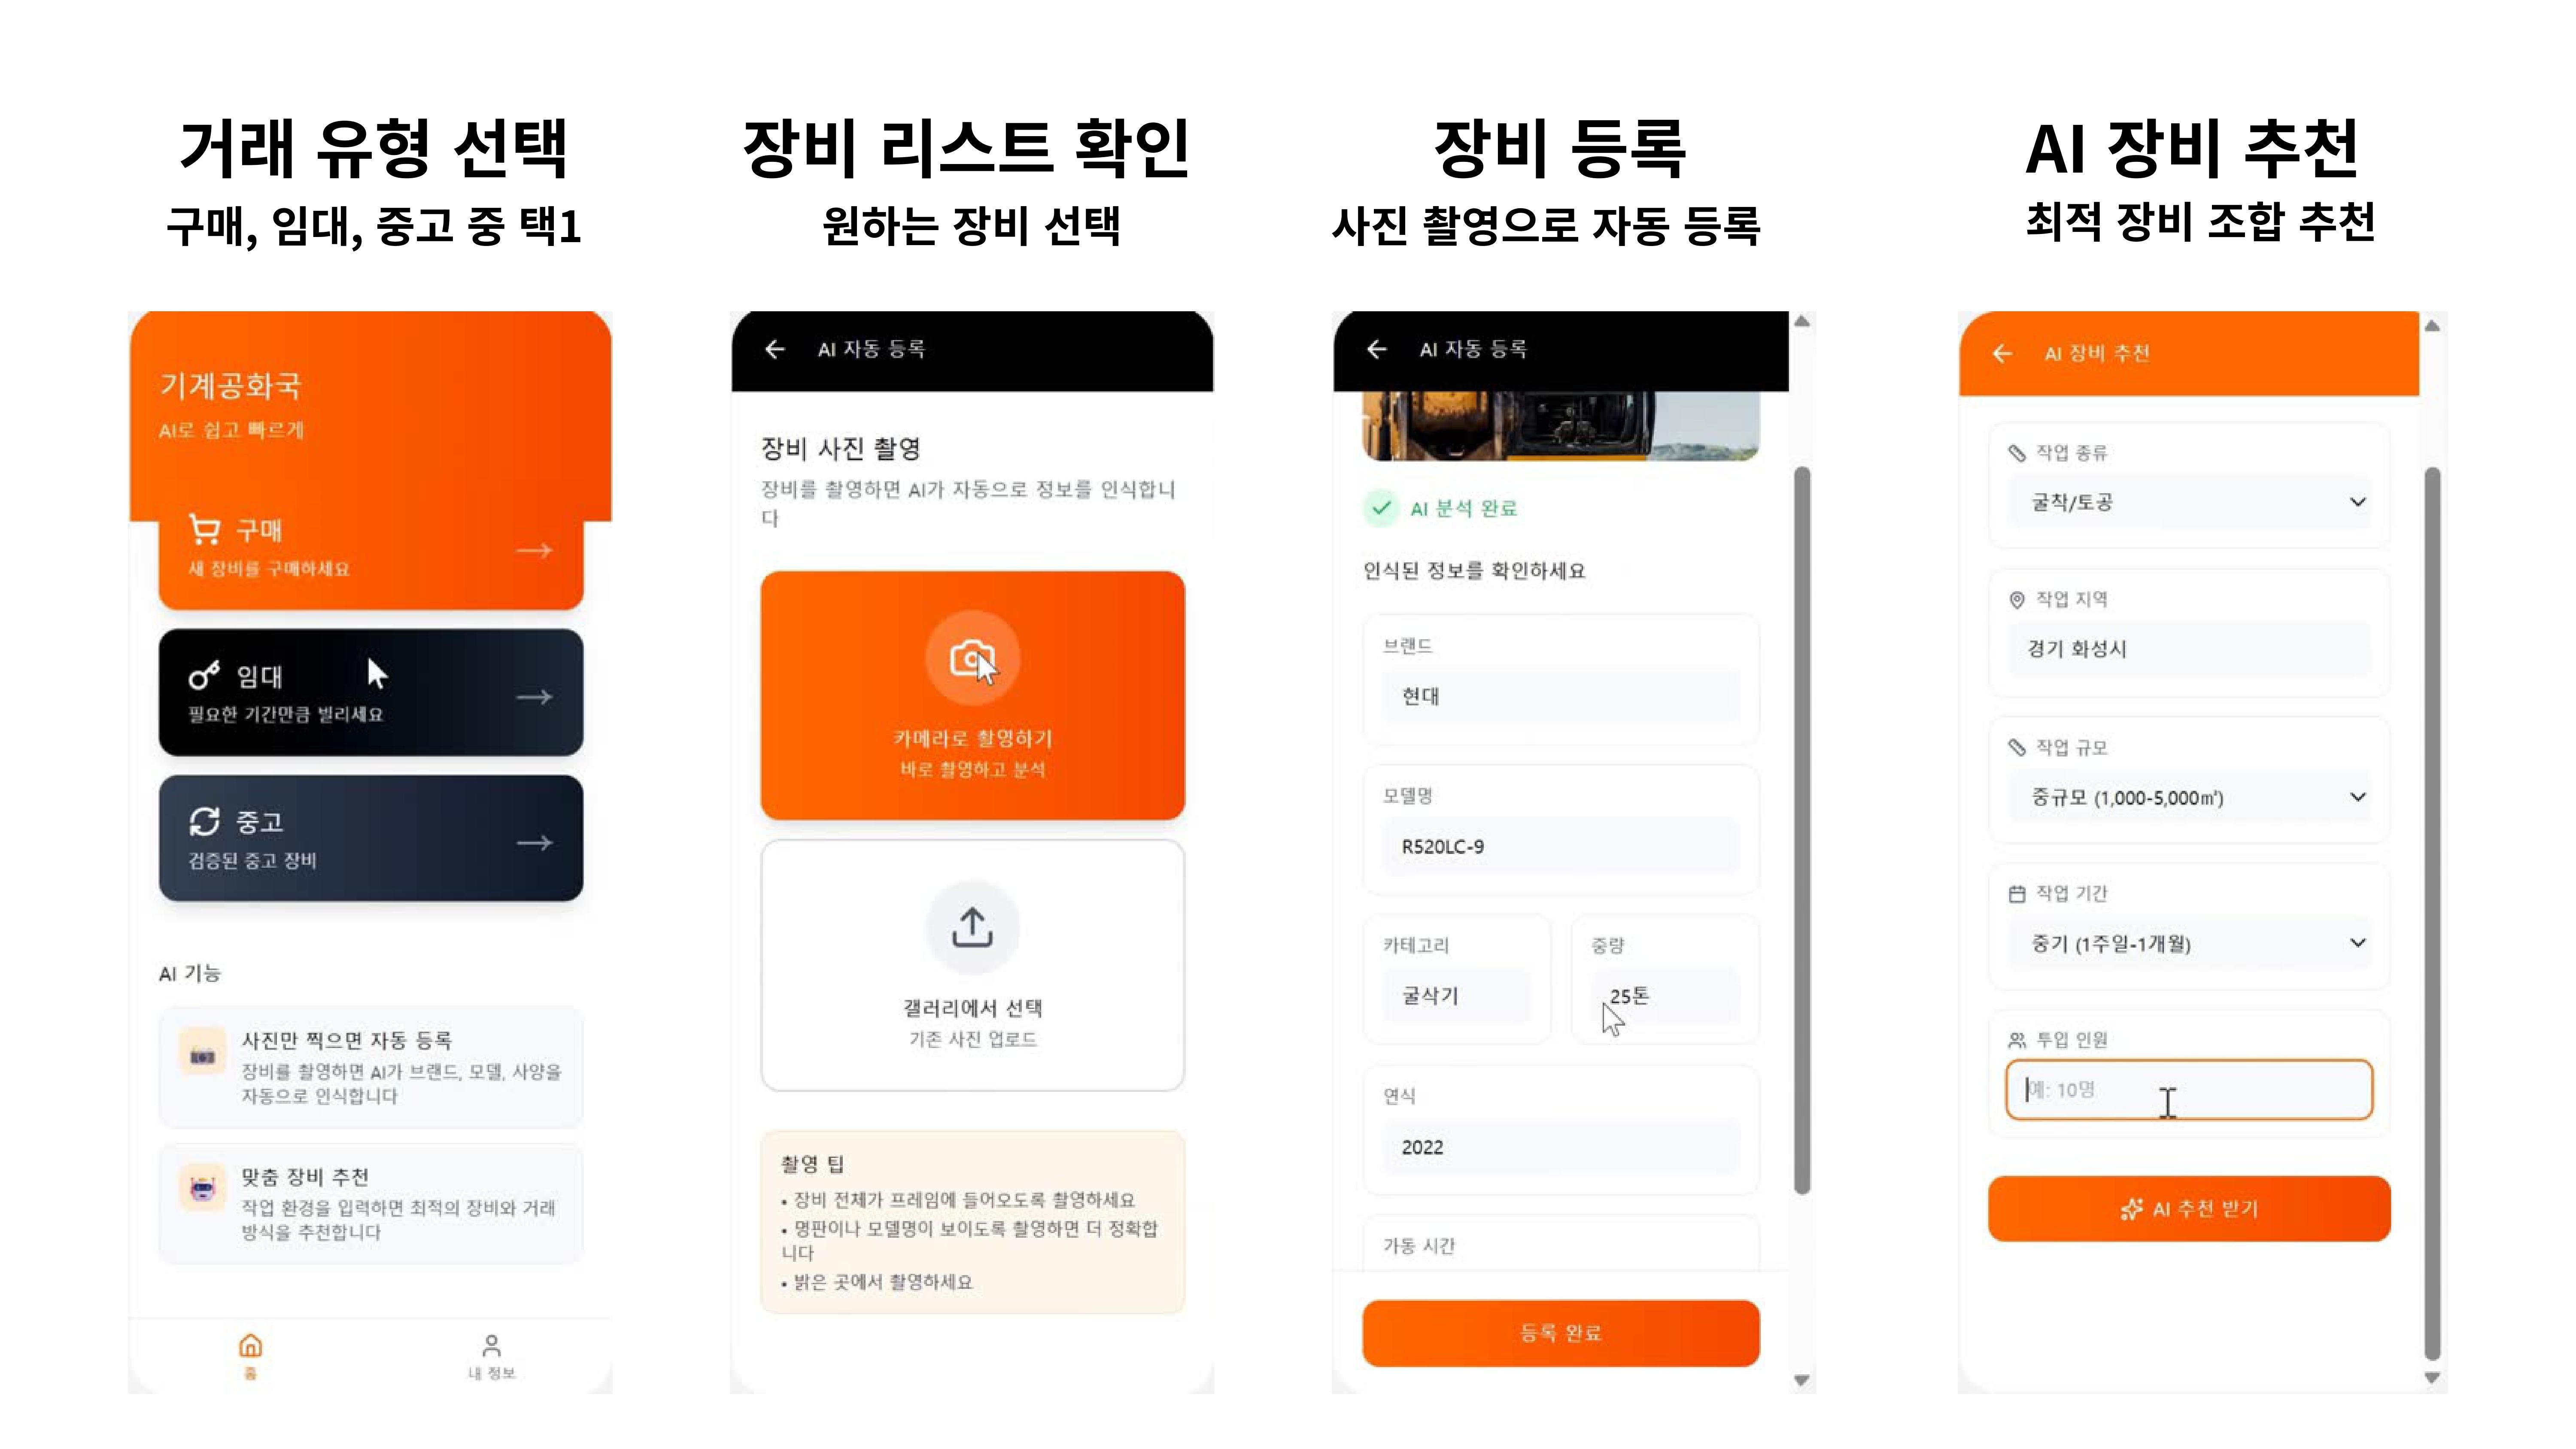Open 맞춤 장비 추천 feature item
The height and width of the screenshot is (1449, 2576).
(x=371, y=1203)
